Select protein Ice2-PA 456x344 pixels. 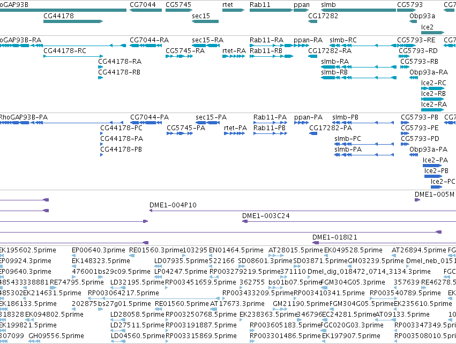(x=432, y=166)
